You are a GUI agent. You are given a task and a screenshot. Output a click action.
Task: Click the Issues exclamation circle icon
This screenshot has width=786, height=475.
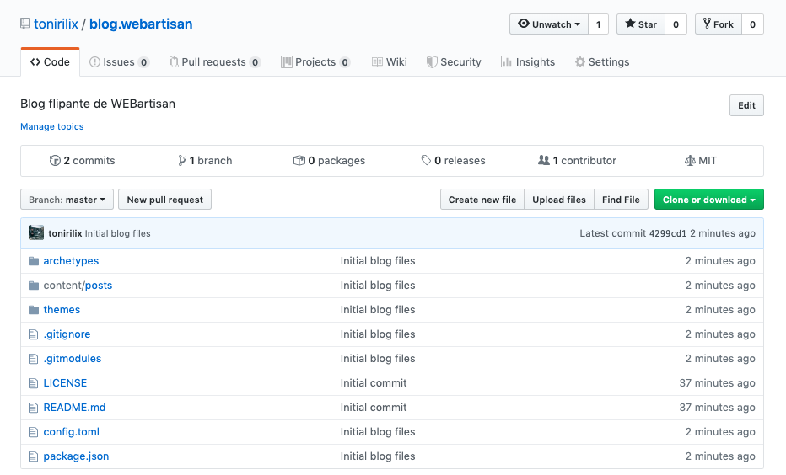point(94,62)
